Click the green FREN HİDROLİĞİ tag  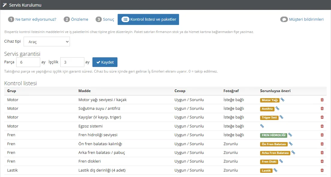273,135
